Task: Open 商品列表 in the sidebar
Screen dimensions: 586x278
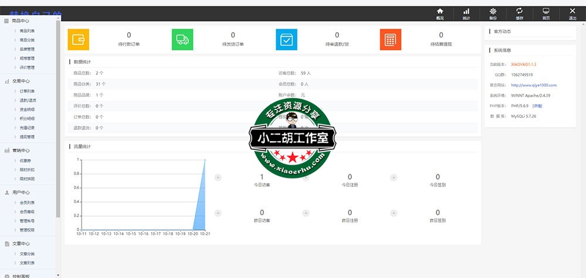Action: tap(26, 30)
